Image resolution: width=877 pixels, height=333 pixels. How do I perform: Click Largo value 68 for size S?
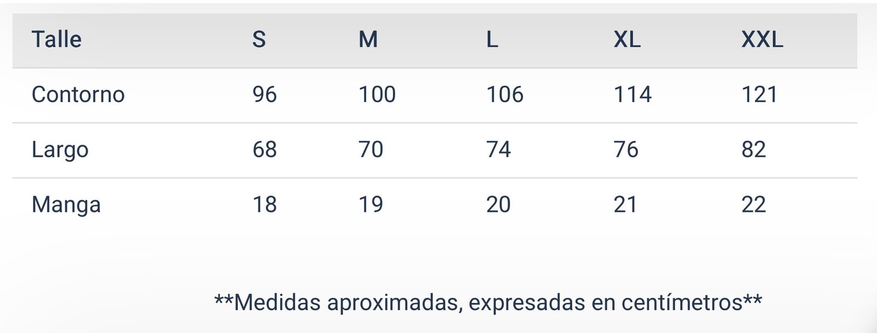pyautogui.click(x=264, y=149)
